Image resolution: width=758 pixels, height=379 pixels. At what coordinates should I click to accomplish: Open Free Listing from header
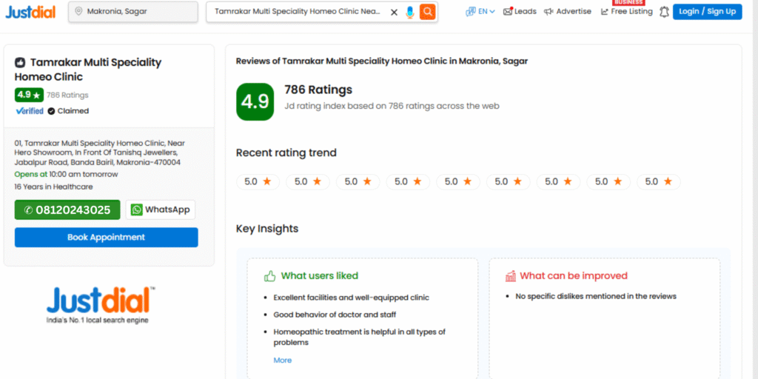[626, 12]
